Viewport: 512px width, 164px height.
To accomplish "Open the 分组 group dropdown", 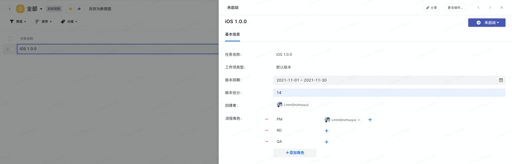I will (69, 21).
